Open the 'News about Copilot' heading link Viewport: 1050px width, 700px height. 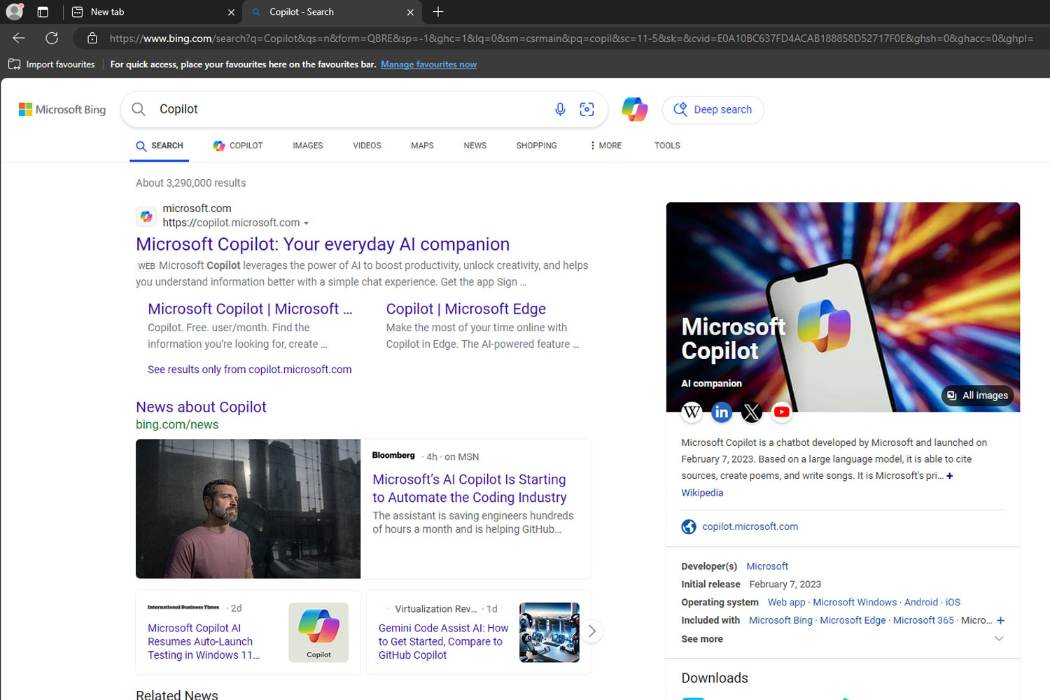click(x=201, y=407)
